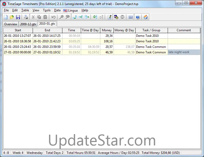Select end cell 27-01-2010 01:19:52

coord(47,52)
